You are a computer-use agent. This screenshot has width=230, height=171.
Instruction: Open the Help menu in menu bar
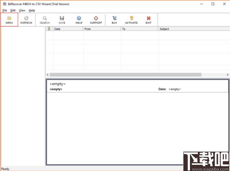(32, 10)
